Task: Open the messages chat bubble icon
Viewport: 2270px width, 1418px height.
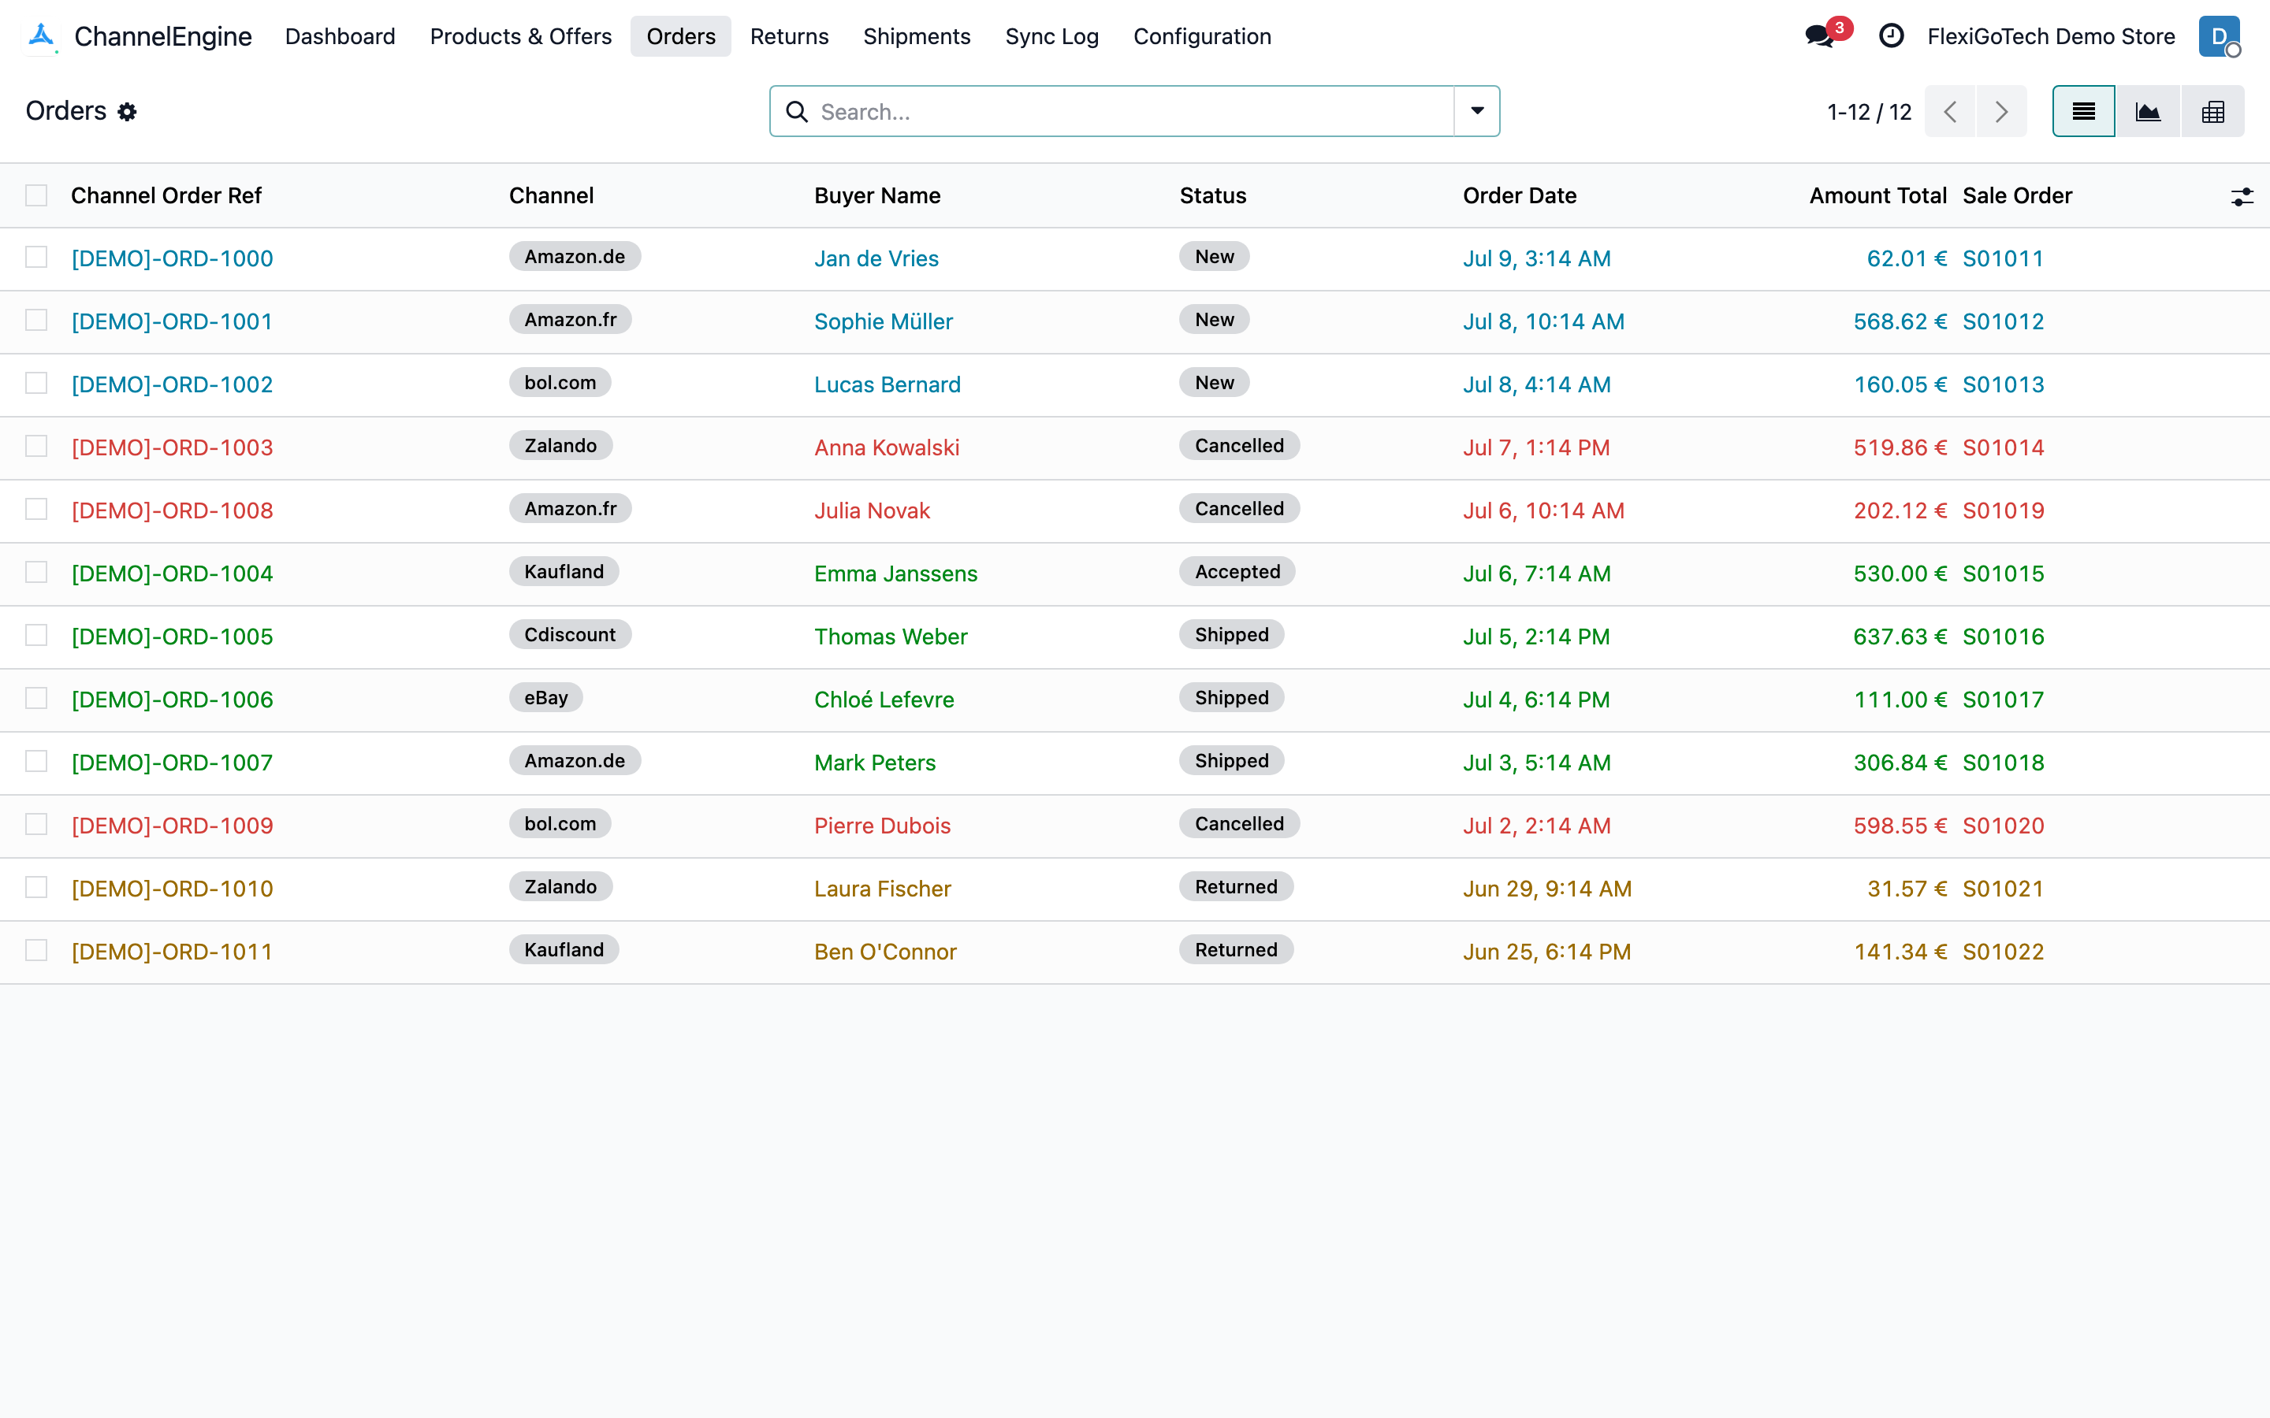Action: click(1820, 36)
